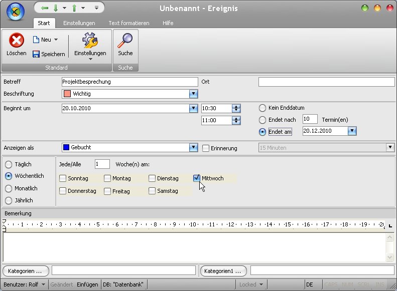
Task: Select the Täglich recurrence option
Action: pyautogui.click(x=9, y=164)
